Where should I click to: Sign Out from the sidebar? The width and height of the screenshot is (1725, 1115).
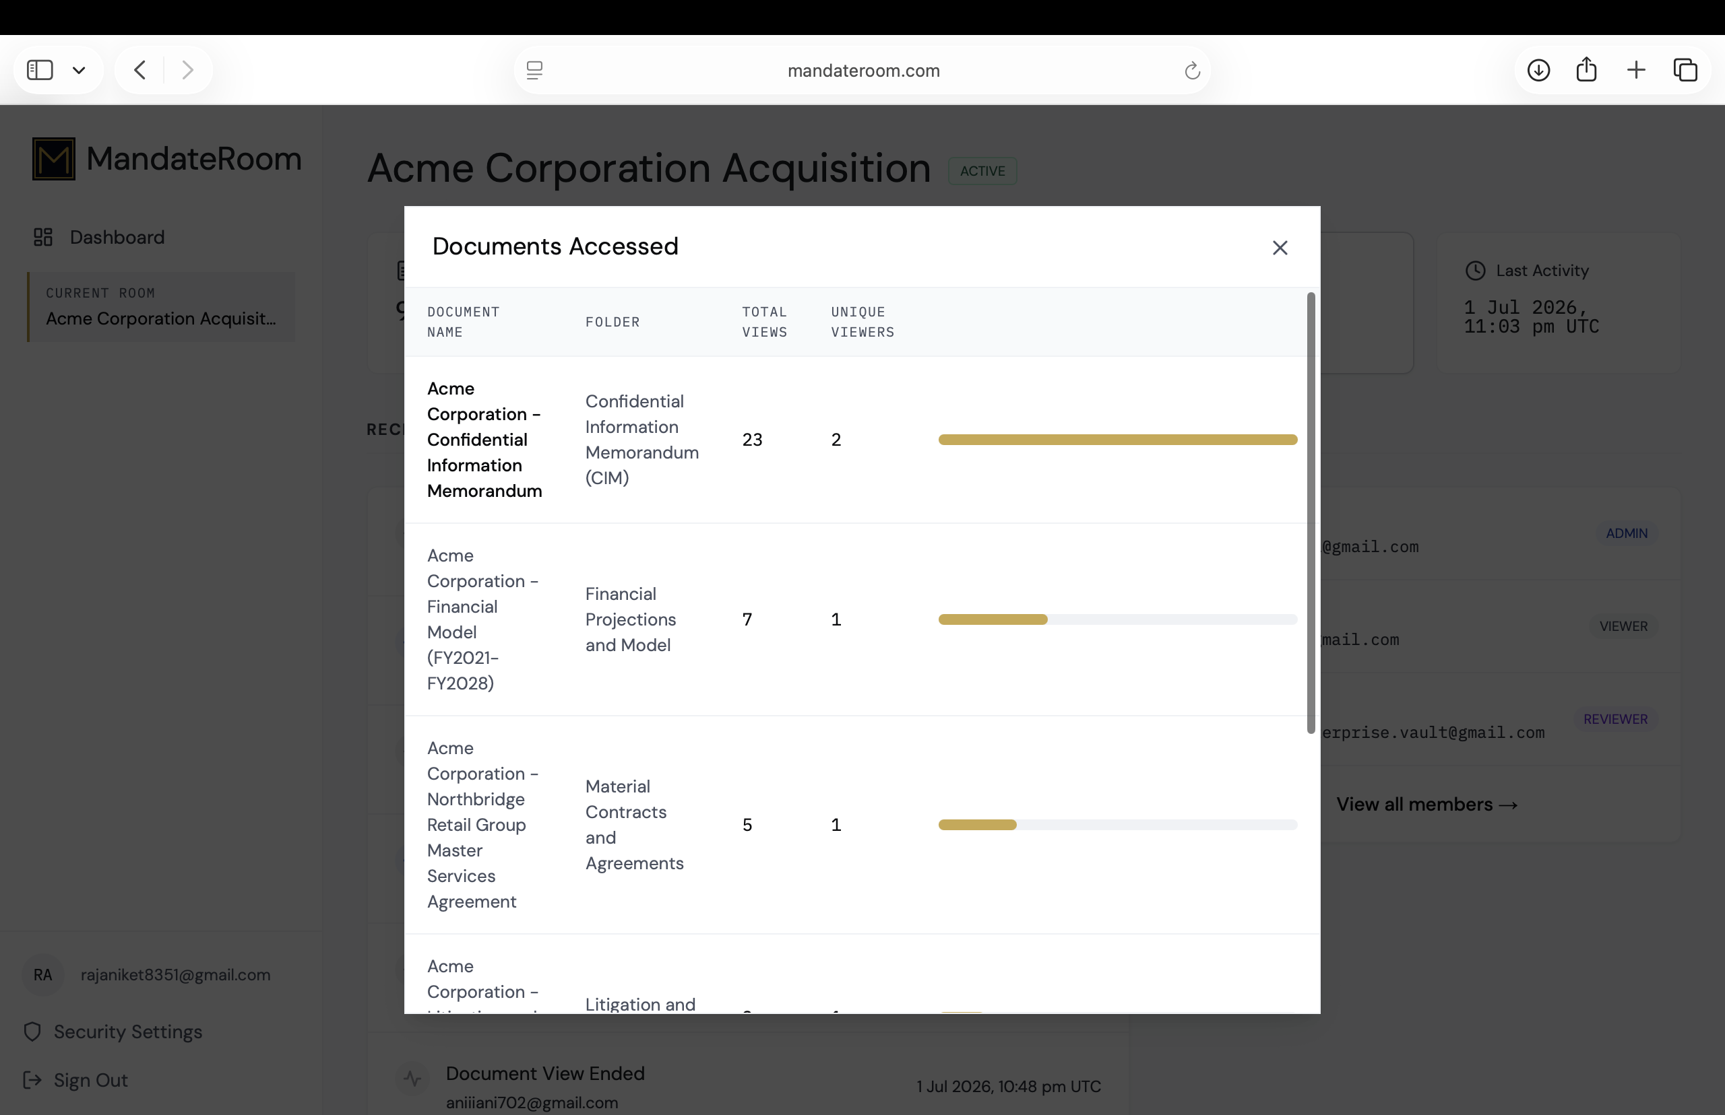pyautogui.click(x=90, y=1079)
